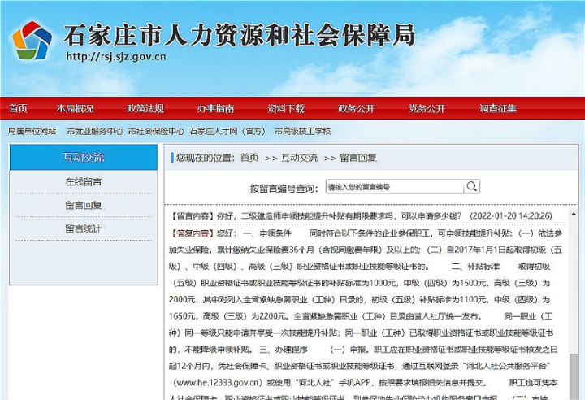
Task: Go to 本局概况 in navigation bar
Action: point(75,108)
